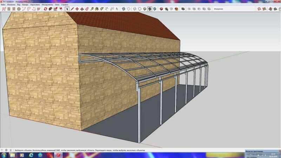This screenshot has height=158, width=281.
Task: Toggle the Shaded With Textures style
Action: point(149,9)
